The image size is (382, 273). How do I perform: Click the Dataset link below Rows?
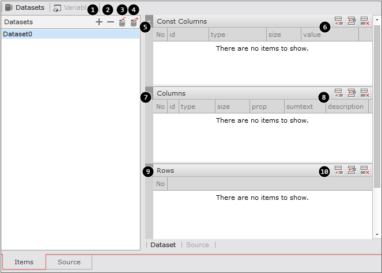tap(163, 245)
